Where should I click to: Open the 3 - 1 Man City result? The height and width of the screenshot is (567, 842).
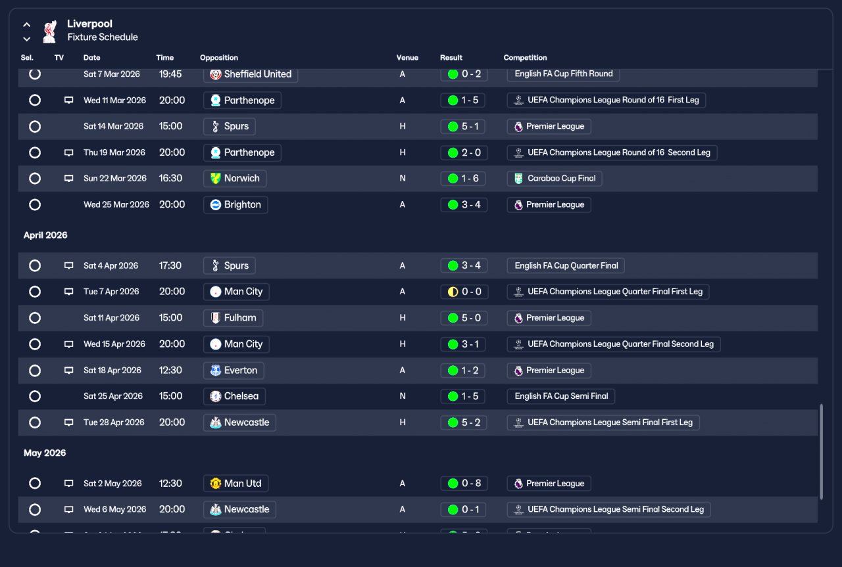464,344
